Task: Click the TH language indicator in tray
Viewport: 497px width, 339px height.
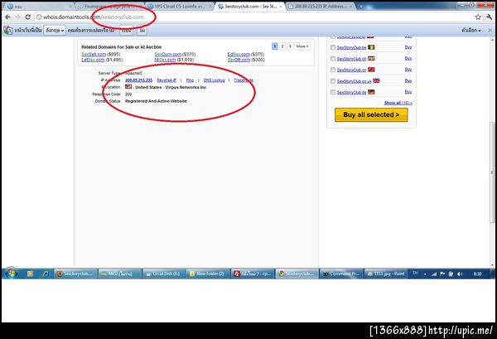Action: coord(415,273)
